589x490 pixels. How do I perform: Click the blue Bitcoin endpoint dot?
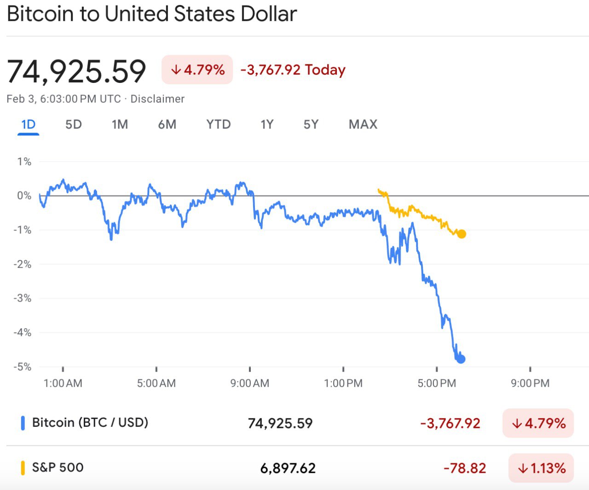click(x=461, y=359)
